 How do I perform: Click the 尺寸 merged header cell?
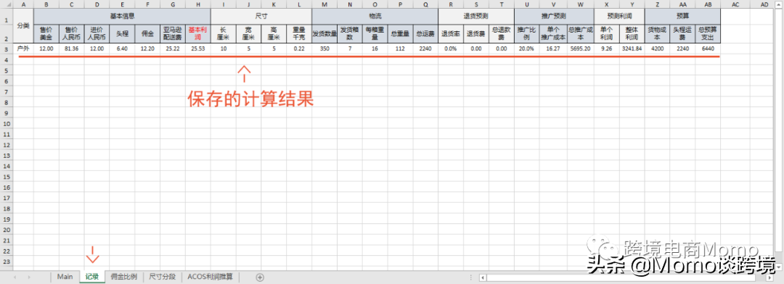261,16
